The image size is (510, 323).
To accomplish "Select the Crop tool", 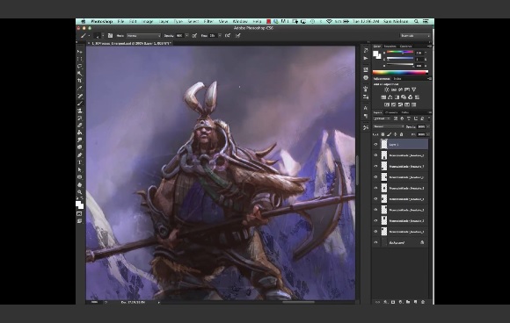I will (79, 81).
